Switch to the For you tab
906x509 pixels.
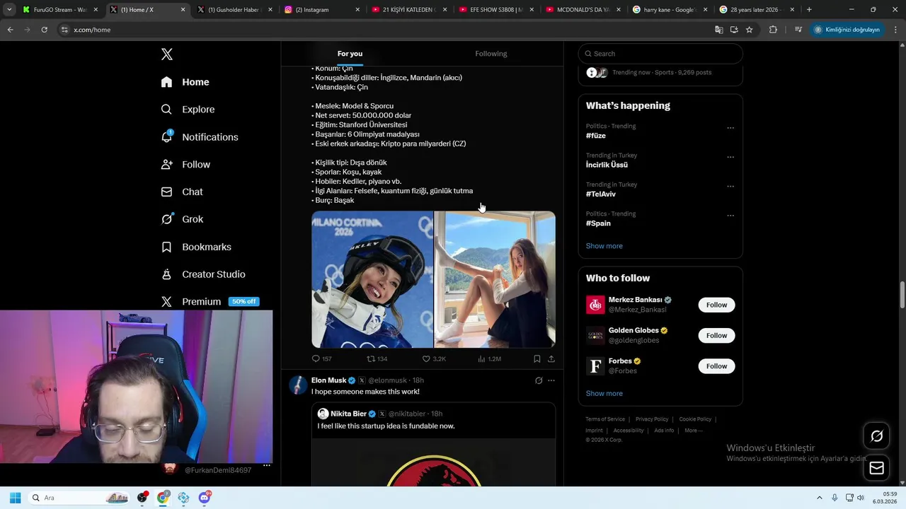click(x=350, y=54)
